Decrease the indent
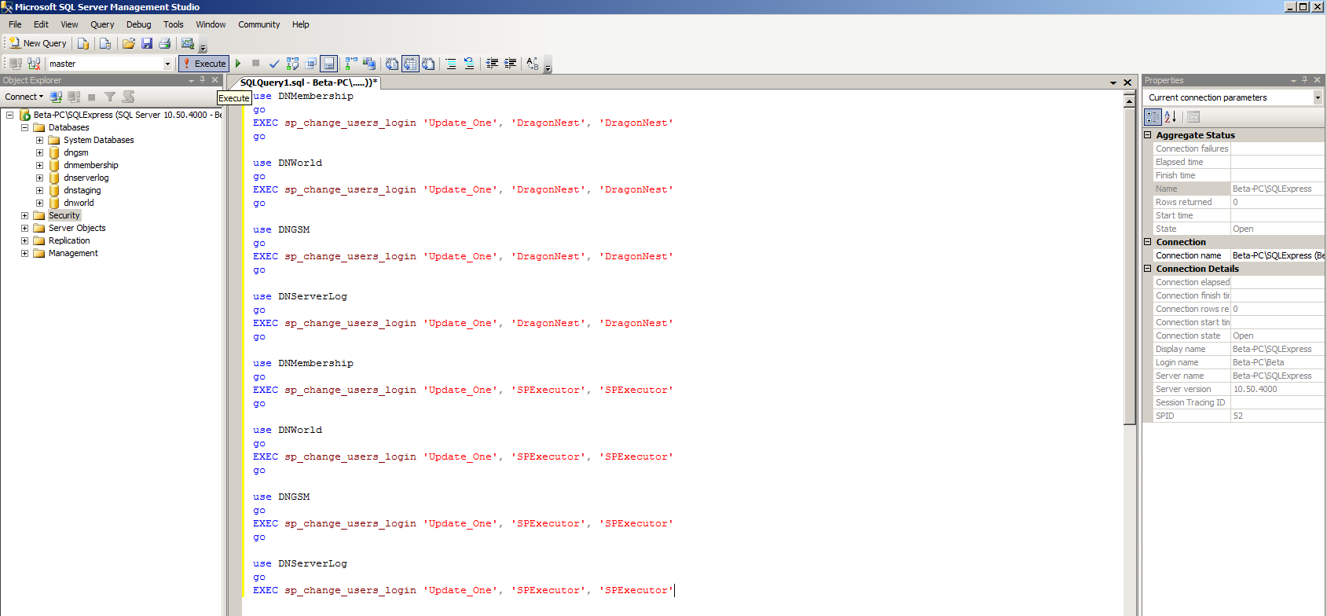Image resolution: width=1327 pixels, height=616 pixels. [492, 64]
